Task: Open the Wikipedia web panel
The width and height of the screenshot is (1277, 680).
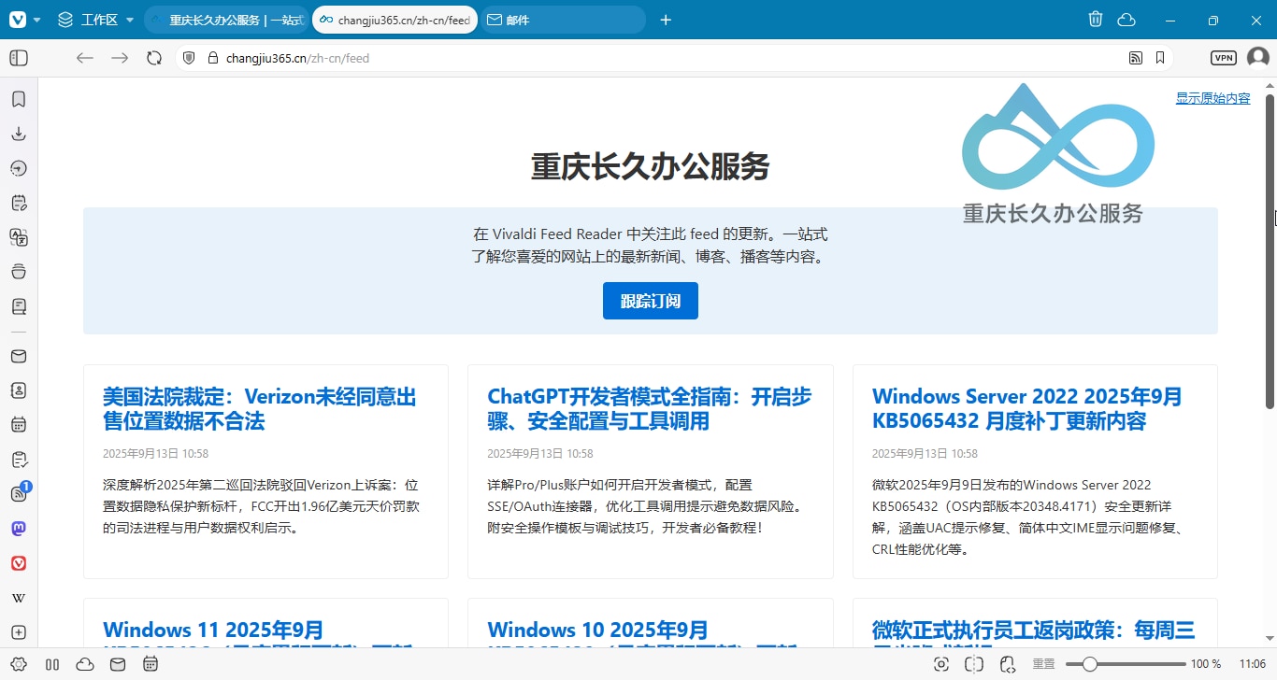Action: [18, 598]
